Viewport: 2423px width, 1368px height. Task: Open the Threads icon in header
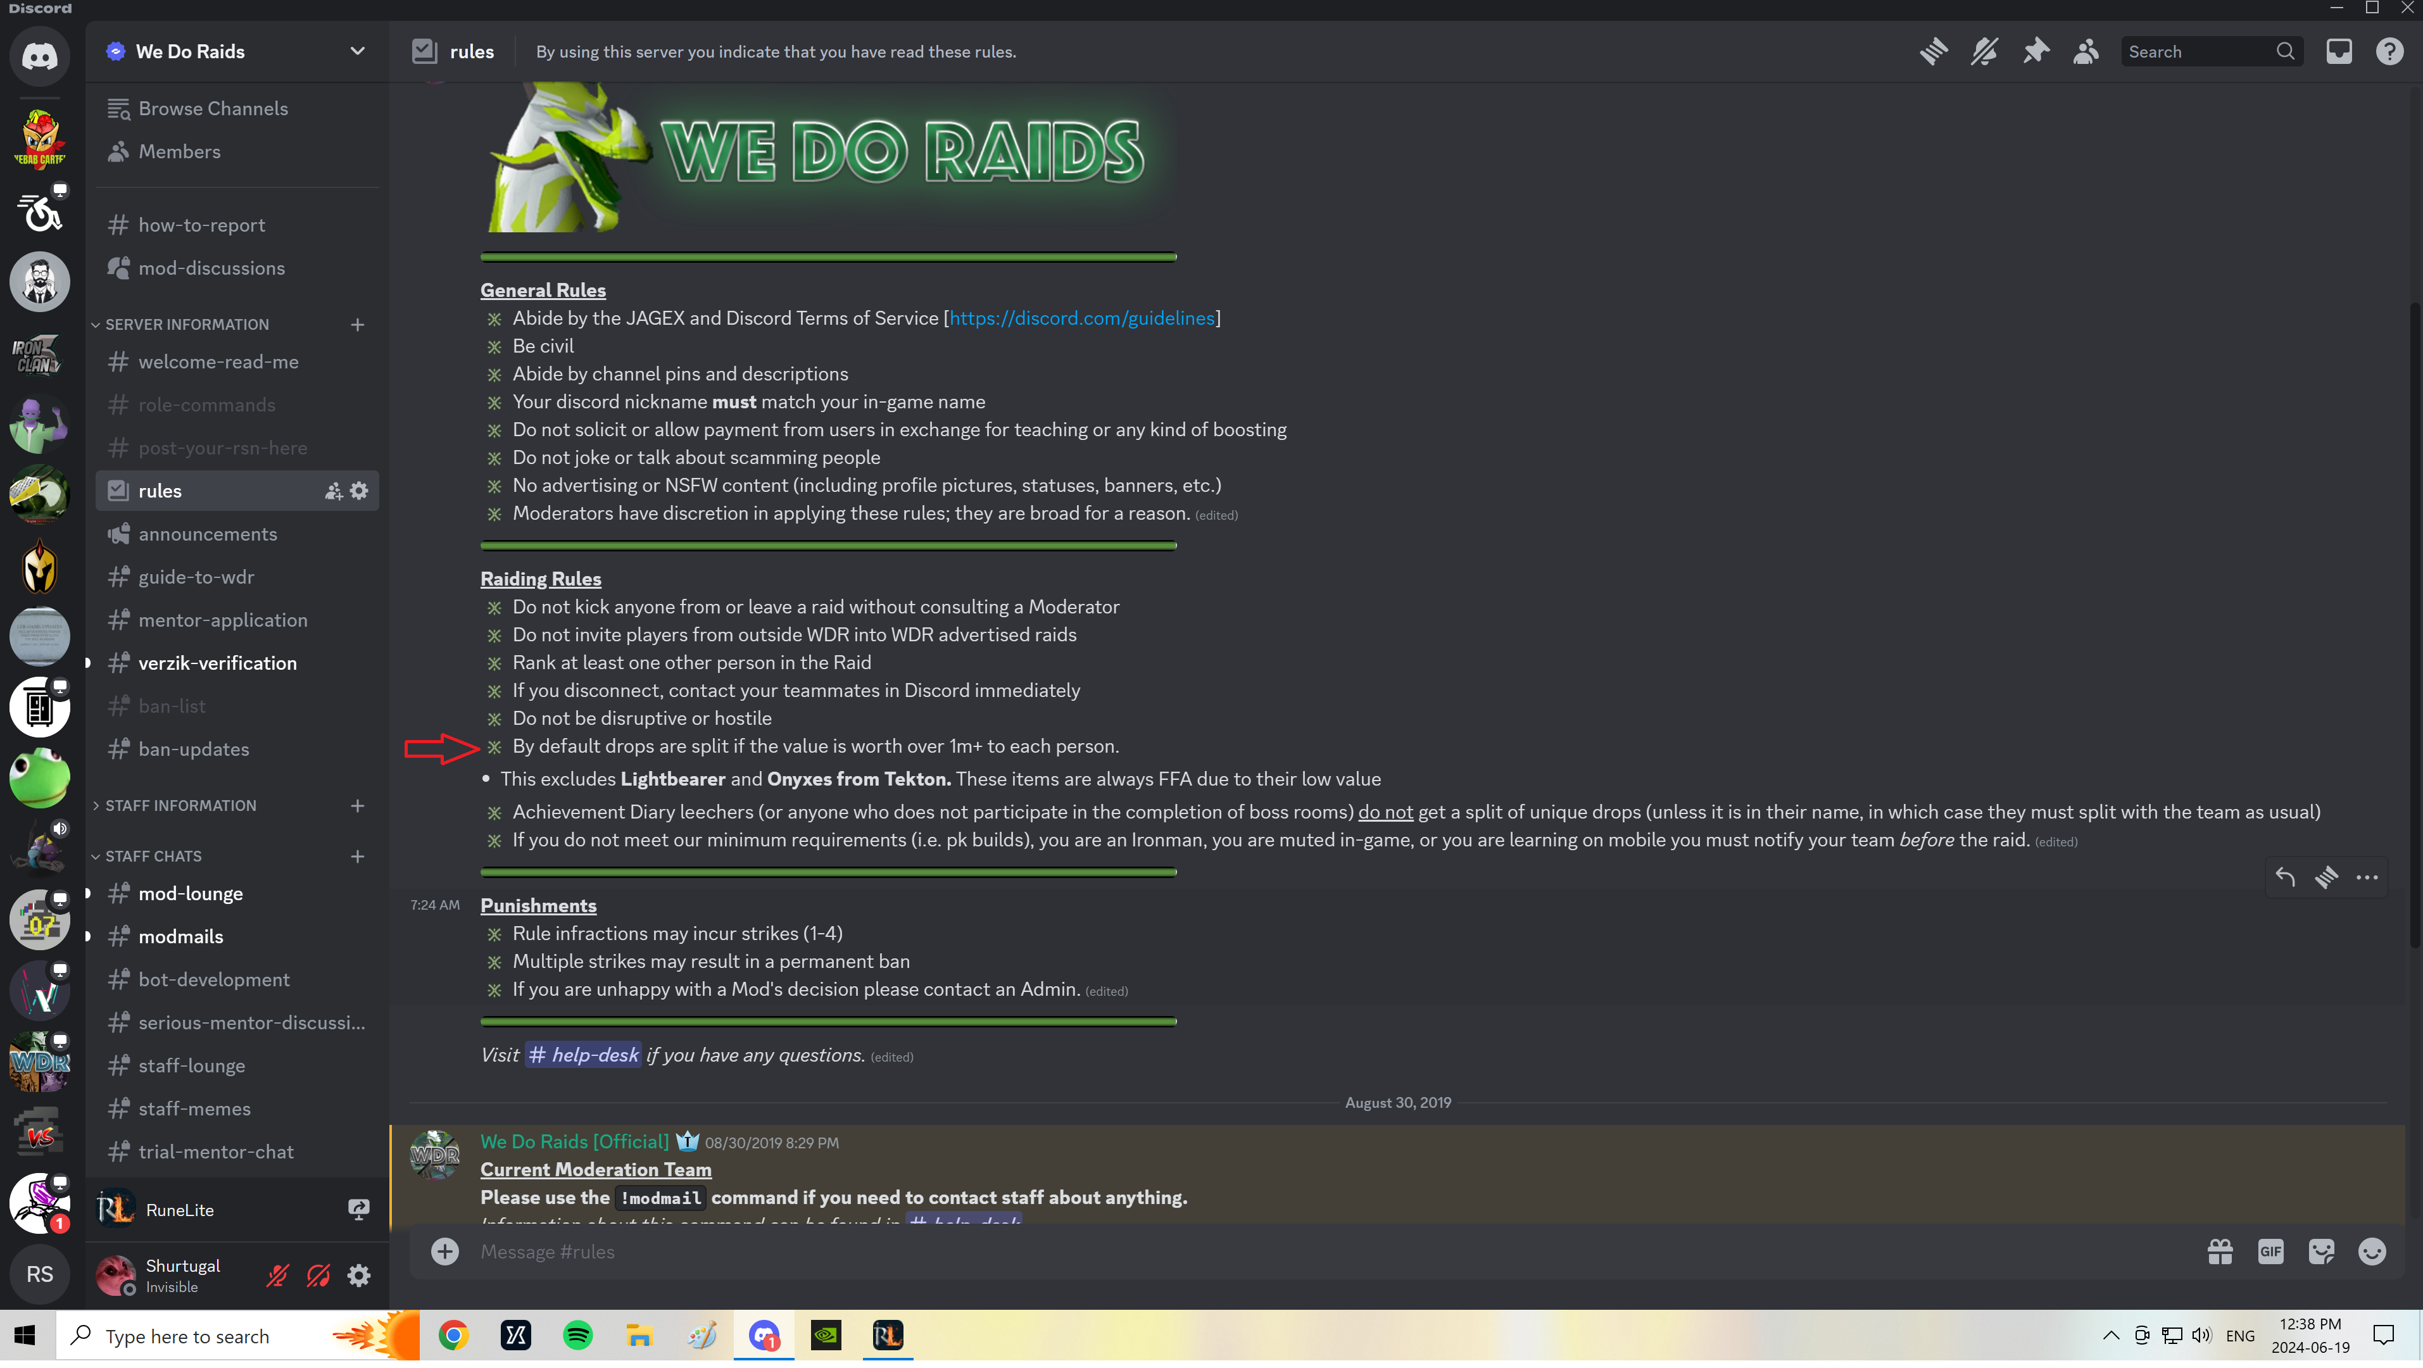click(x=1934, y=51)
